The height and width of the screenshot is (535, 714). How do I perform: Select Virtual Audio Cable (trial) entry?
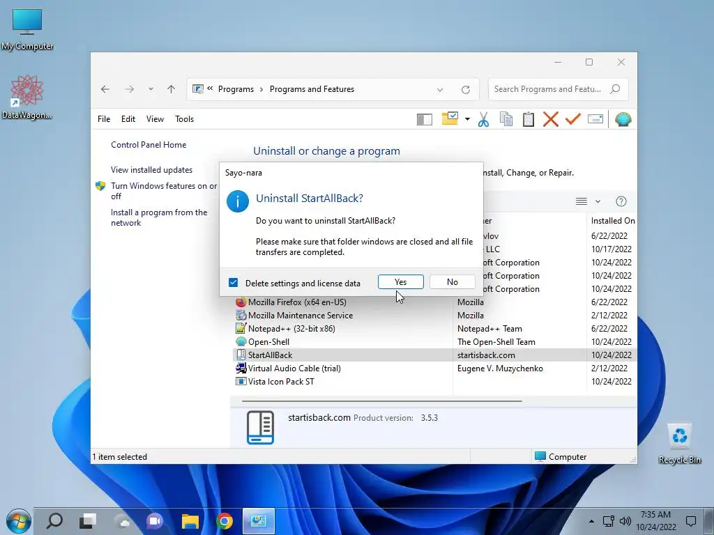(x=434, y=368)
